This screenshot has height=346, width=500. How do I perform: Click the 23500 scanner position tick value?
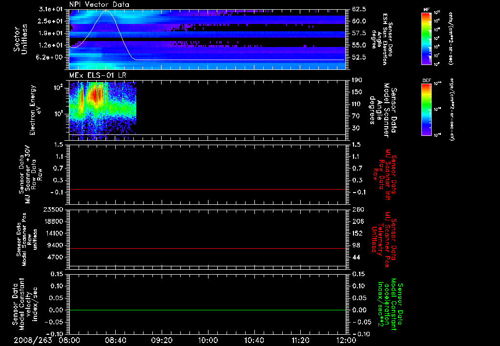tap(53, 209)
